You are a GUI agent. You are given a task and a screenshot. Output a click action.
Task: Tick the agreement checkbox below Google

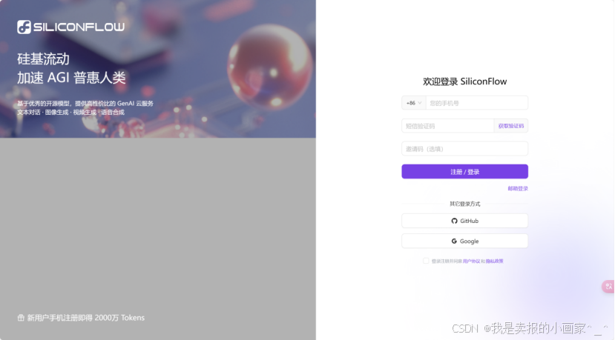(x=426, y=261)
